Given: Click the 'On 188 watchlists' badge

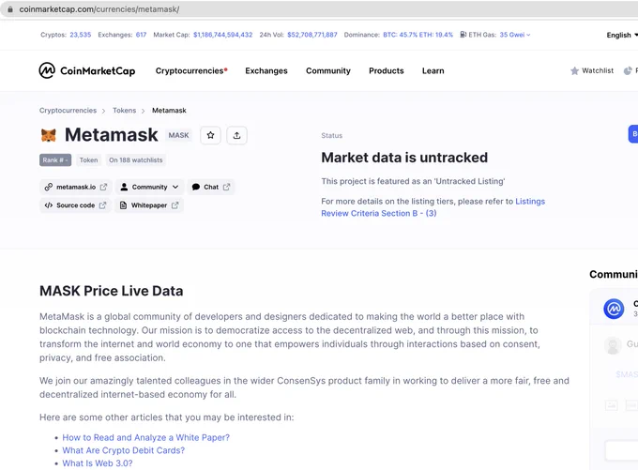Looking at the screenshot, I should [x=135, y=159].
